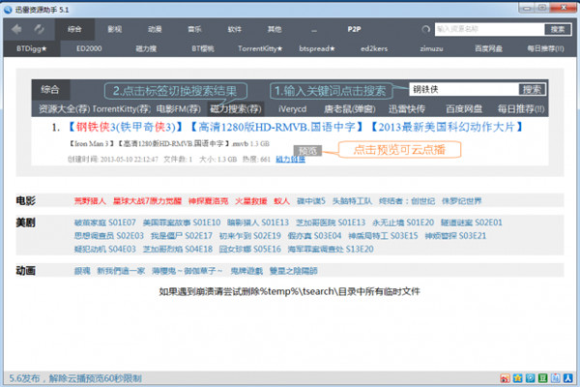Open the 永无止境 S01E20 link
Screen dimensions: 580x387
click(403, 223)
